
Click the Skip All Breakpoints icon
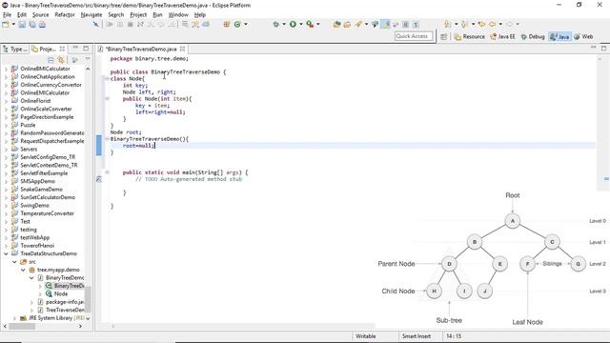pos(96,24)
